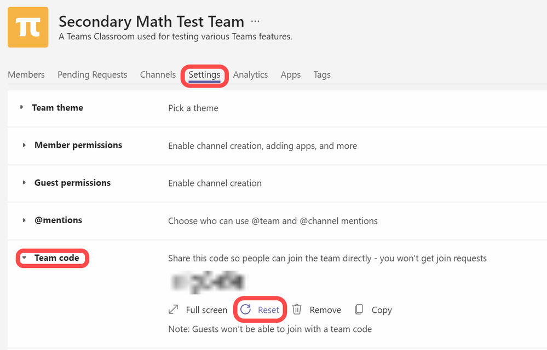Click the Copy clipboard icon
Viewport: 547px width, 350px height.
click(x=359, y=309)
